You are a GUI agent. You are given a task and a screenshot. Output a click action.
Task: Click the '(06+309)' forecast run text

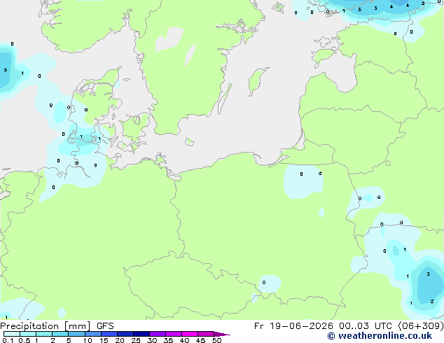(x=421, y=326)
